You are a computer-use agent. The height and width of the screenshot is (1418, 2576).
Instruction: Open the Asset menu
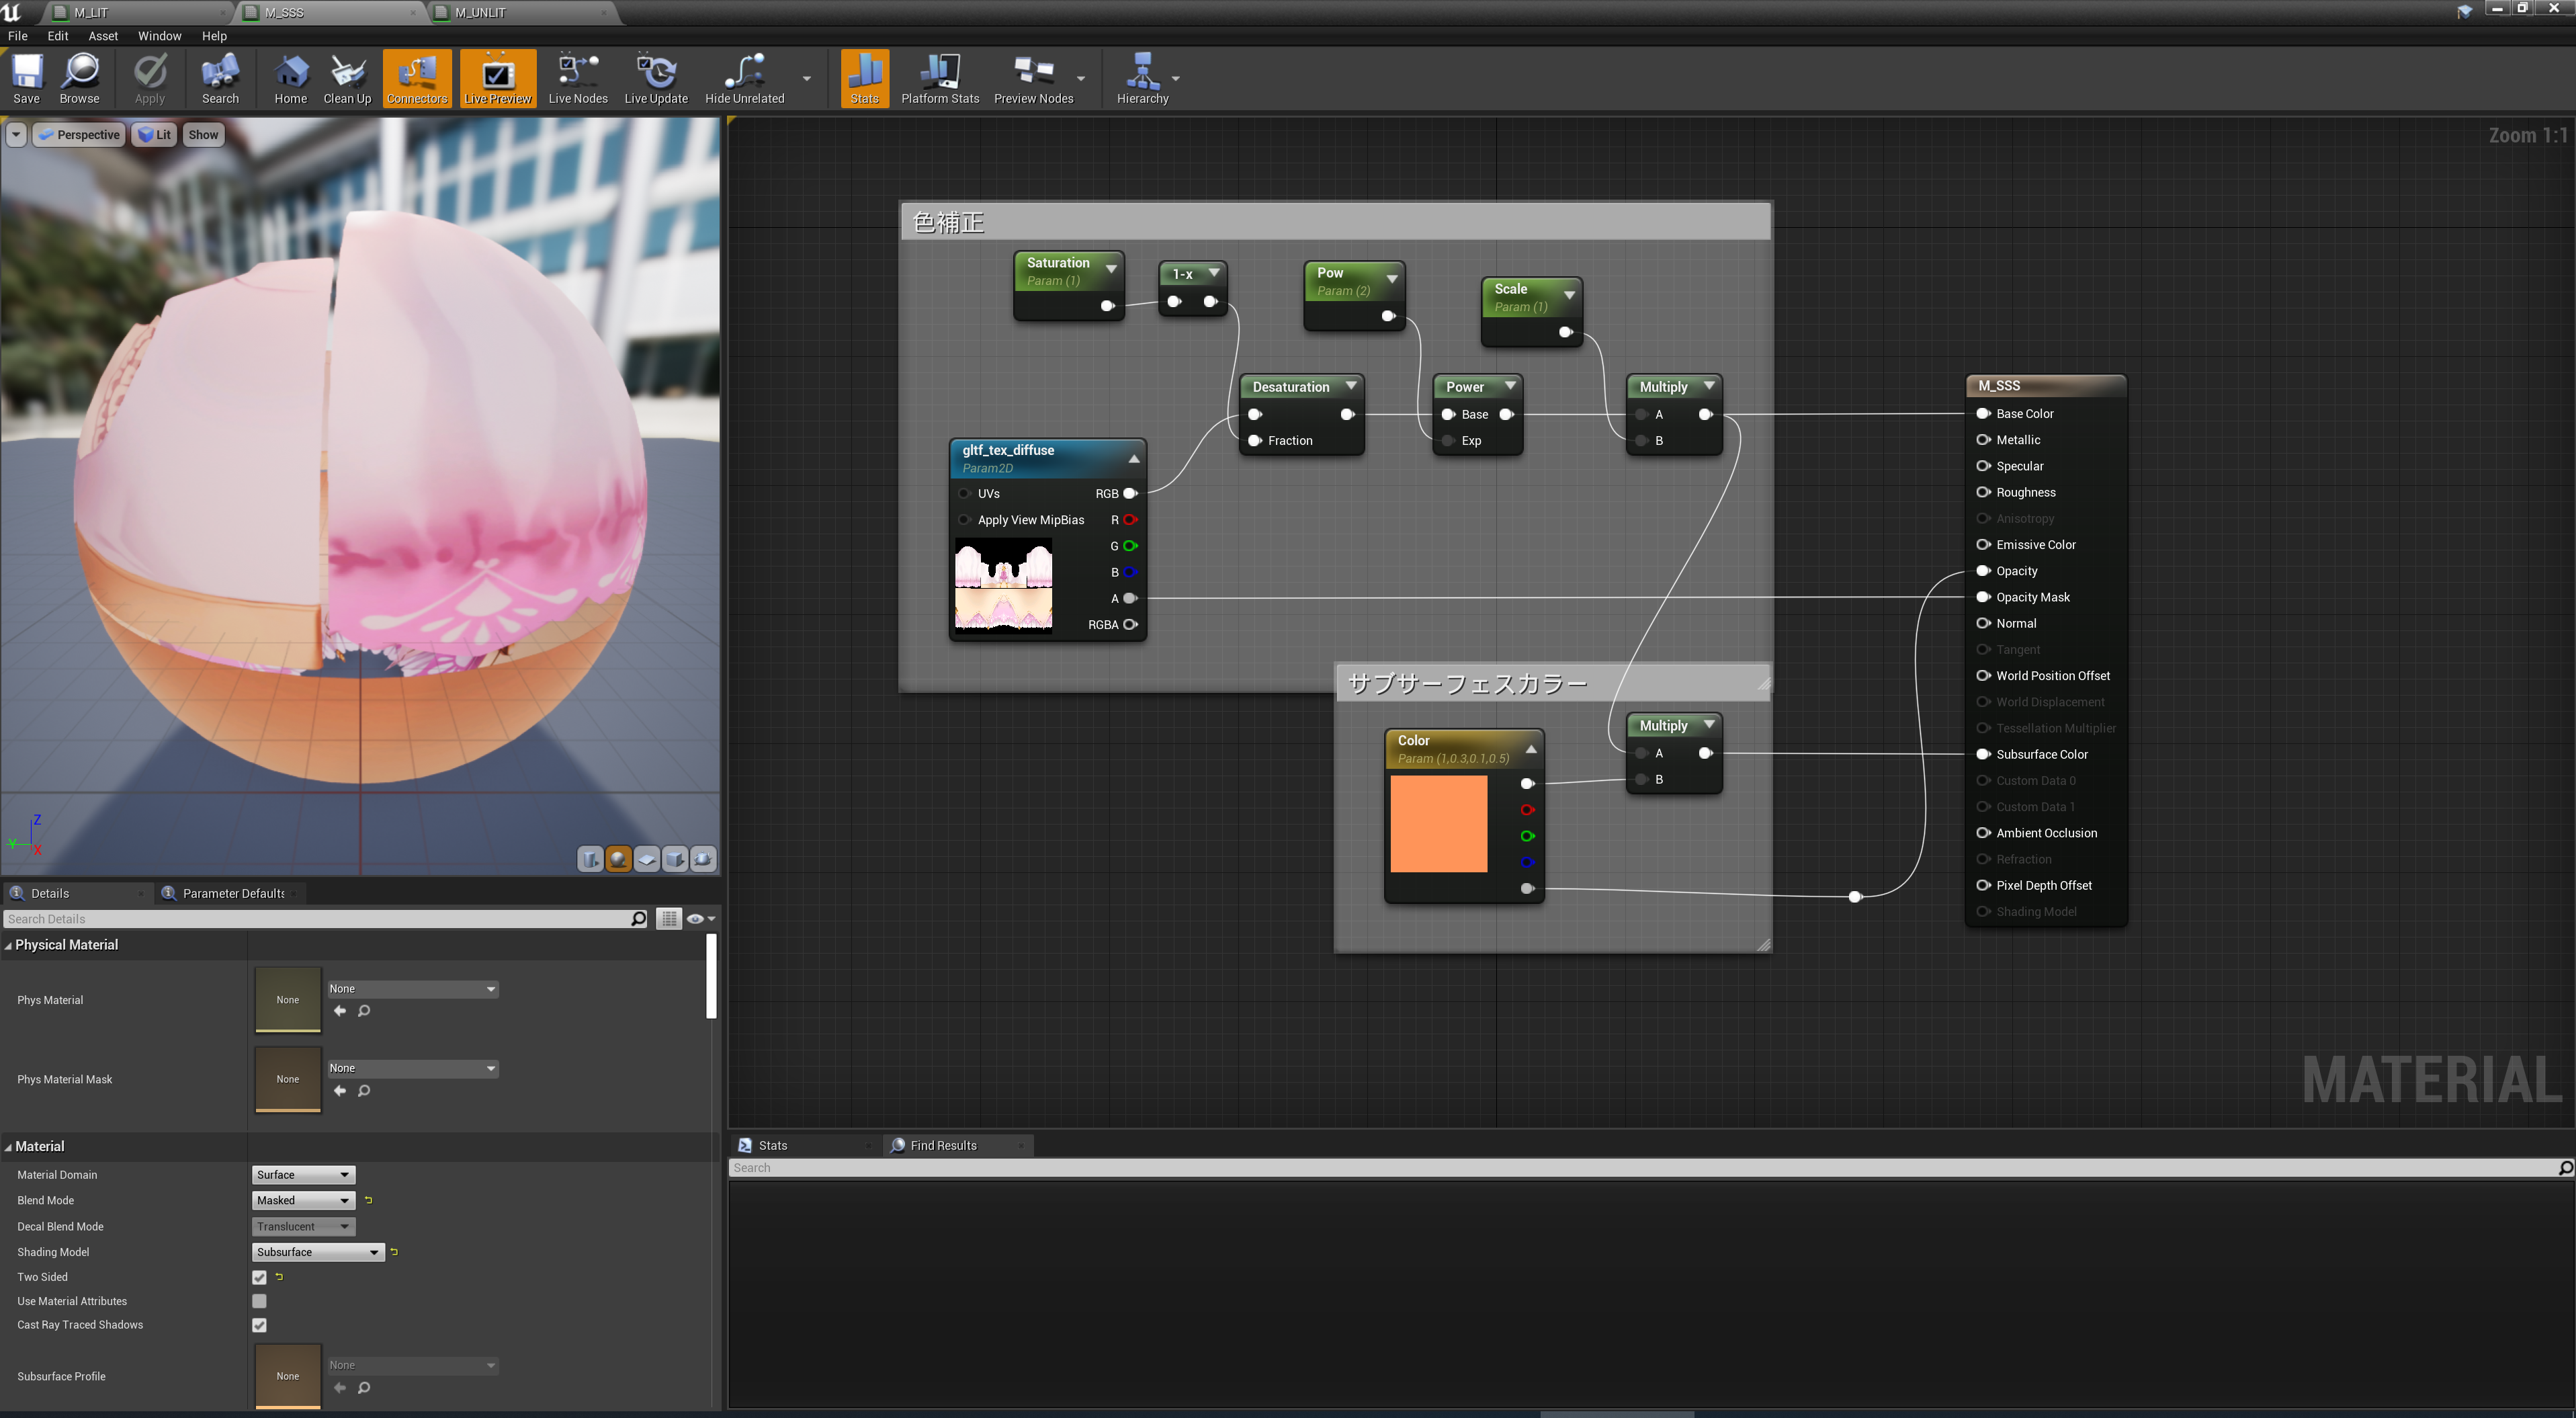102,36
